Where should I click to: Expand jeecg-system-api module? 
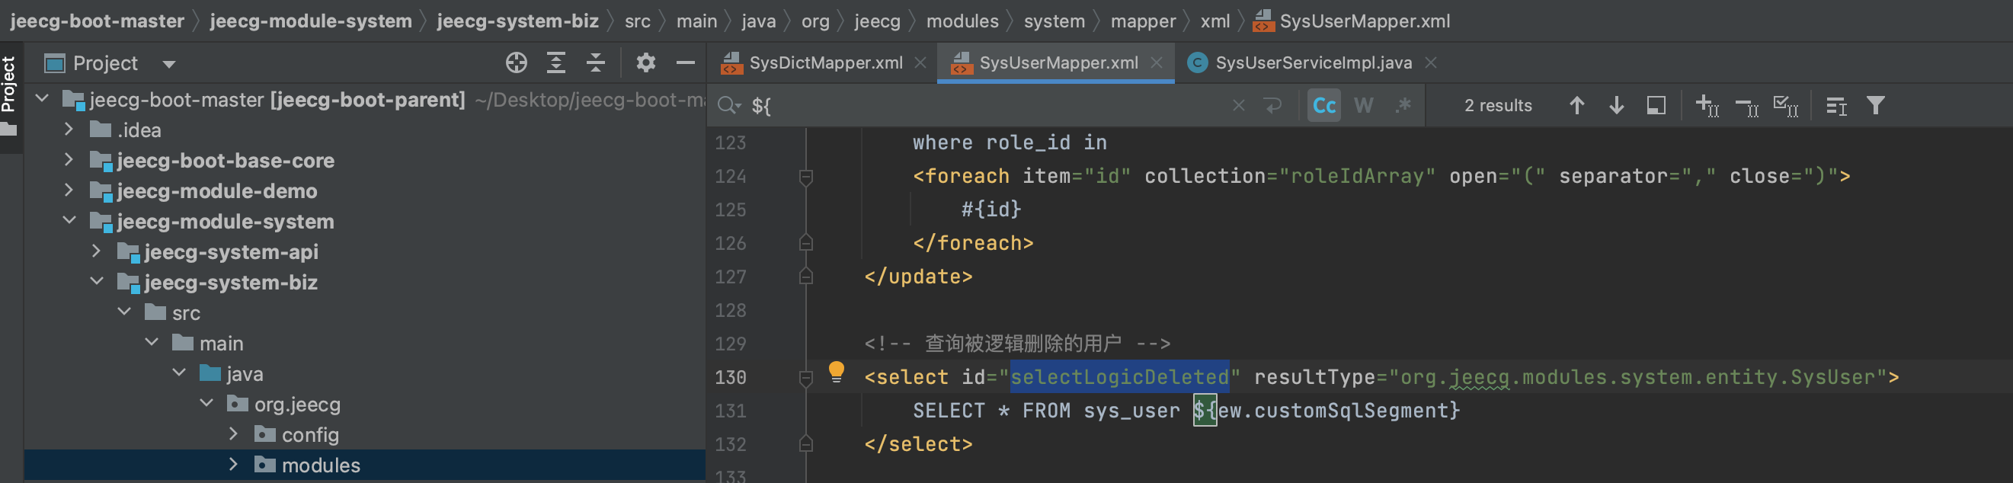tap(96, 251)
